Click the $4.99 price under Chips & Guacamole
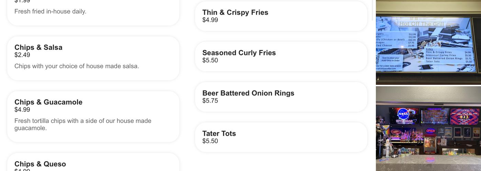 tap(22, 110)
